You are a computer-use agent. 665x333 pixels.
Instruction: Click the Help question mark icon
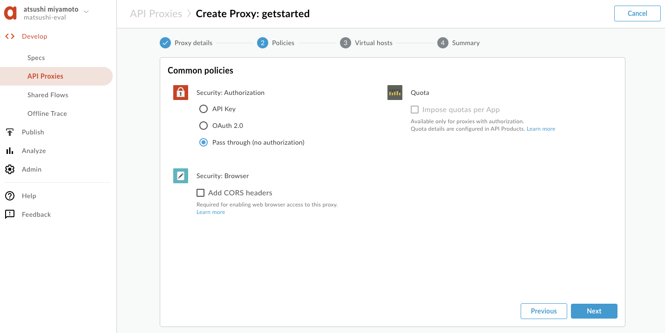click(10, 196)
